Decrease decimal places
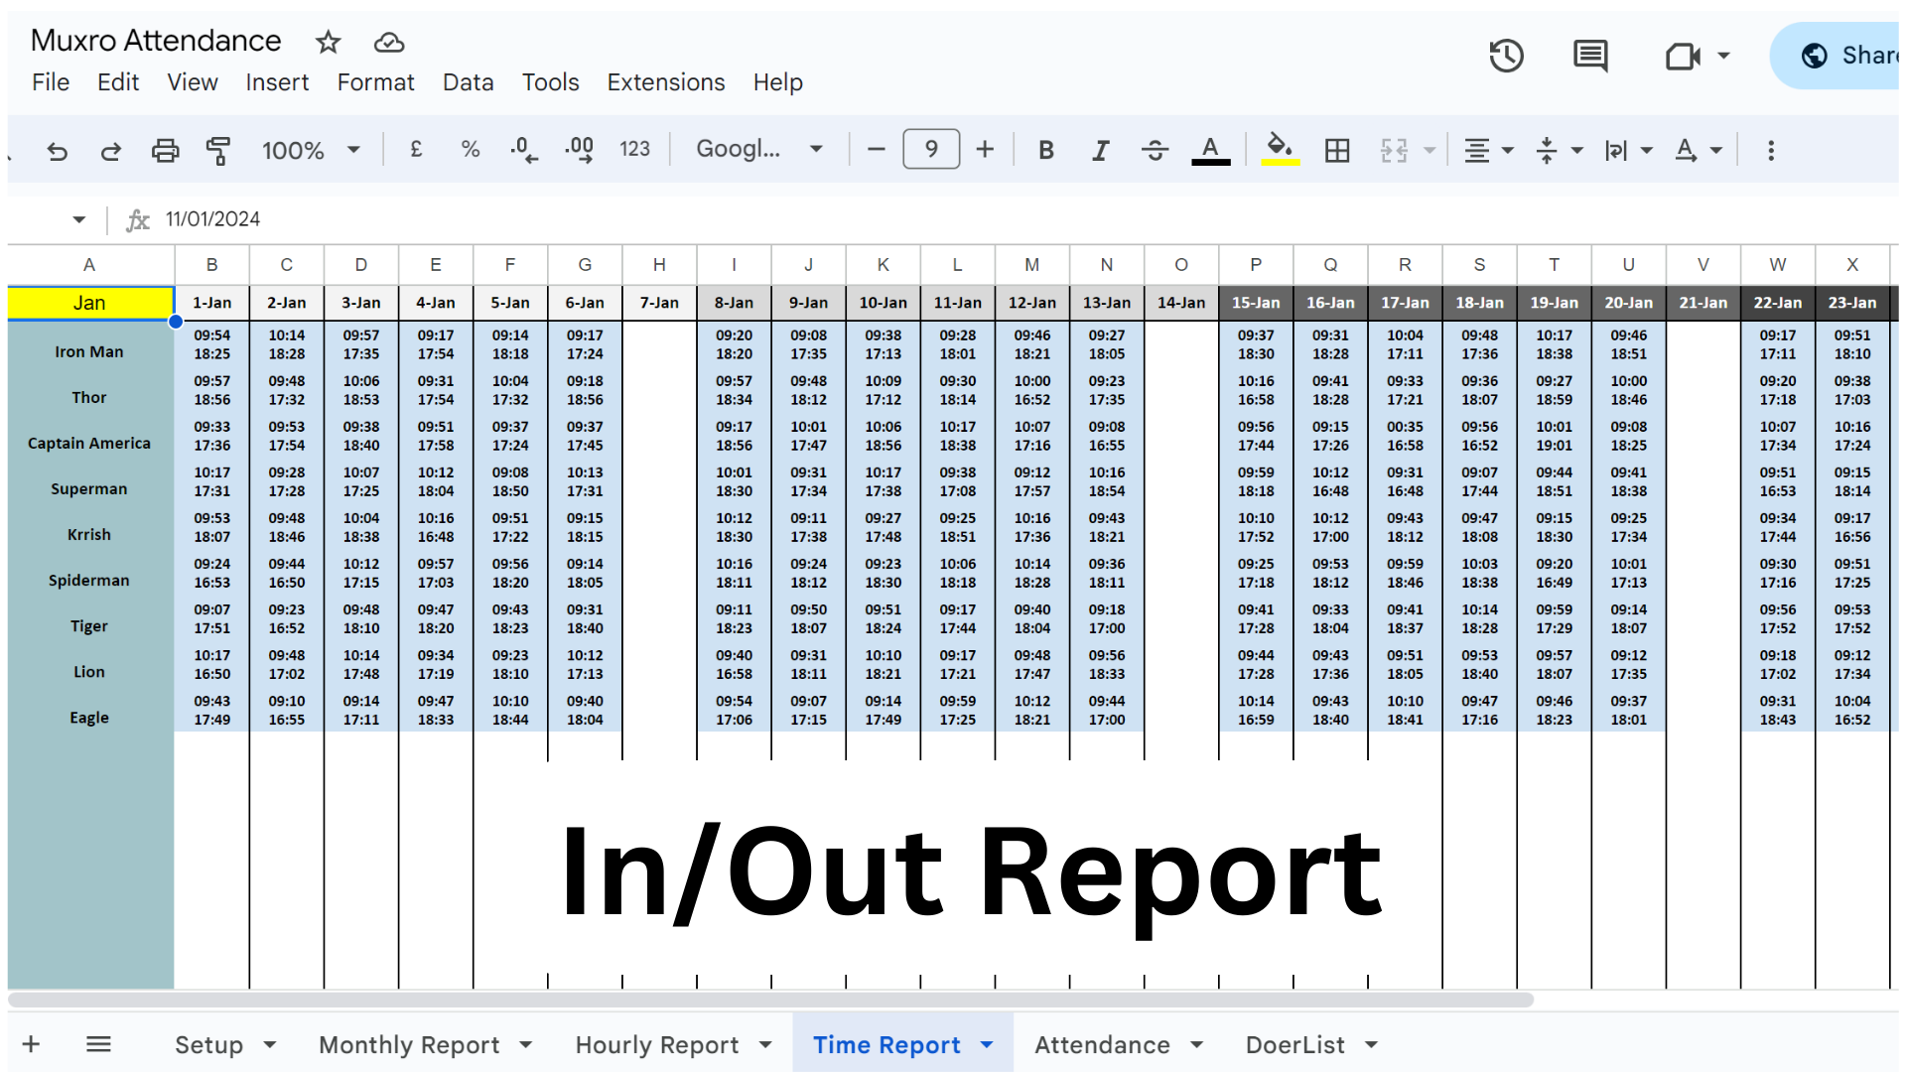Viewport: 1906px width, 1072px height. (x=524, y=150)
